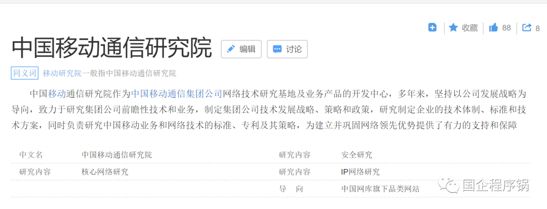Click the 中国移动通信研究院 page title

coord(111,48)
